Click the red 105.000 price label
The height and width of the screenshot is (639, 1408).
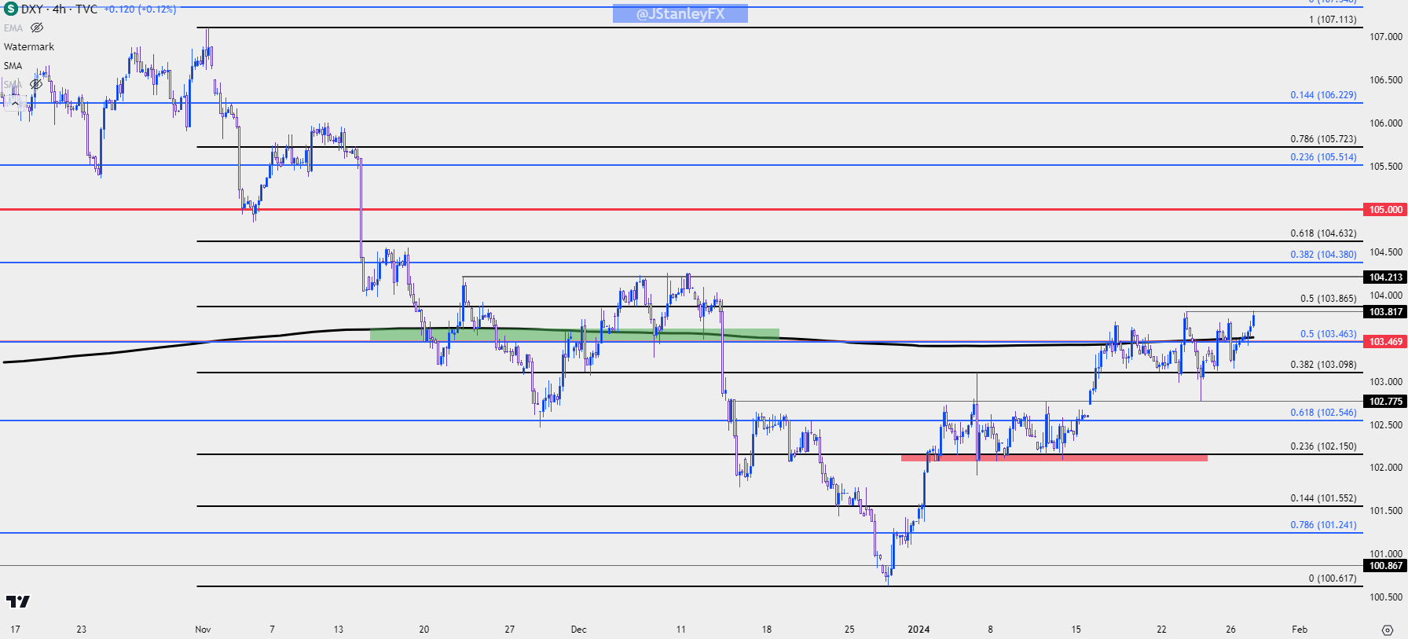pos(1385,210)
